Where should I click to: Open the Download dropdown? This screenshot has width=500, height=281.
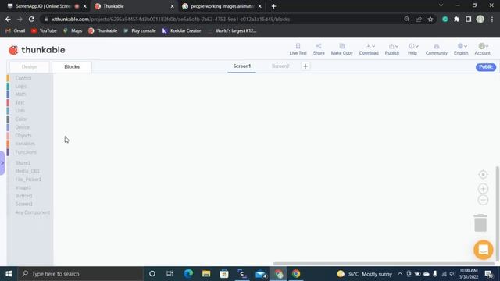[369, 49]
